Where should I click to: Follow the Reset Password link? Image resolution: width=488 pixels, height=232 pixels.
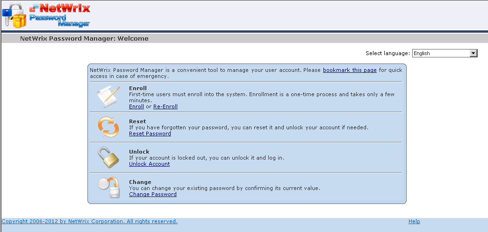tap(150, 134)
